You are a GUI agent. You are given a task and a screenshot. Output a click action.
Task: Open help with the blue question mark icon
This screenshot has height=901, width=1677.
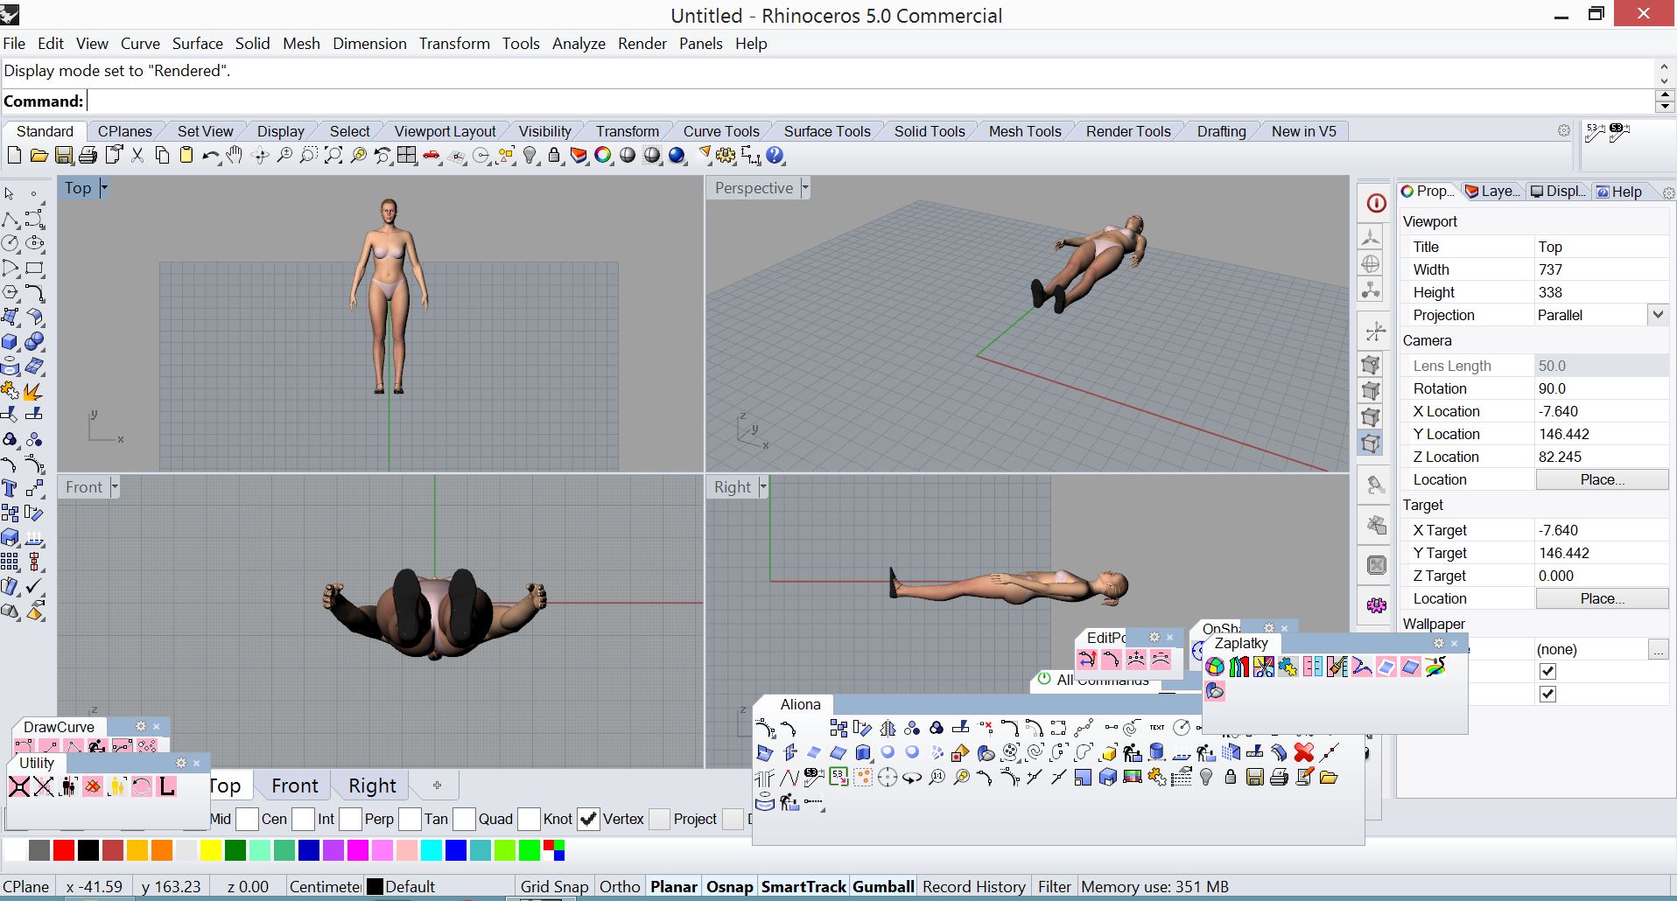click(x=775, y=156)
